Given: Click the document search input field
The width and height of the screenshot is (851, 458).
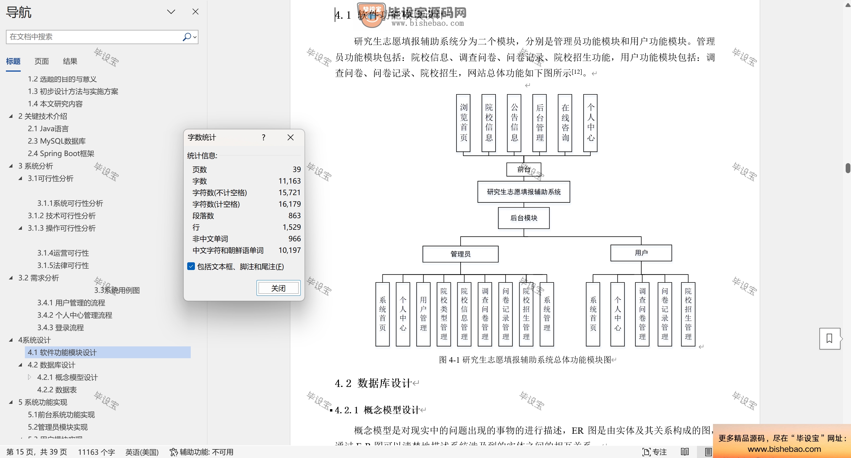Looking at the screenshot, I should click(94, 37).
